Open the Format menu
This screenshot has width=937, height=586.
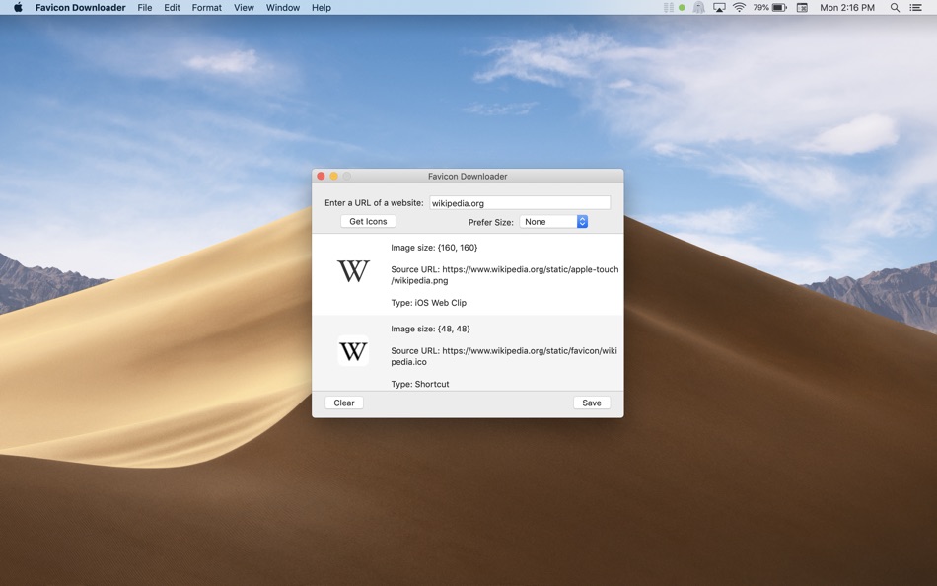pos(207,7)
